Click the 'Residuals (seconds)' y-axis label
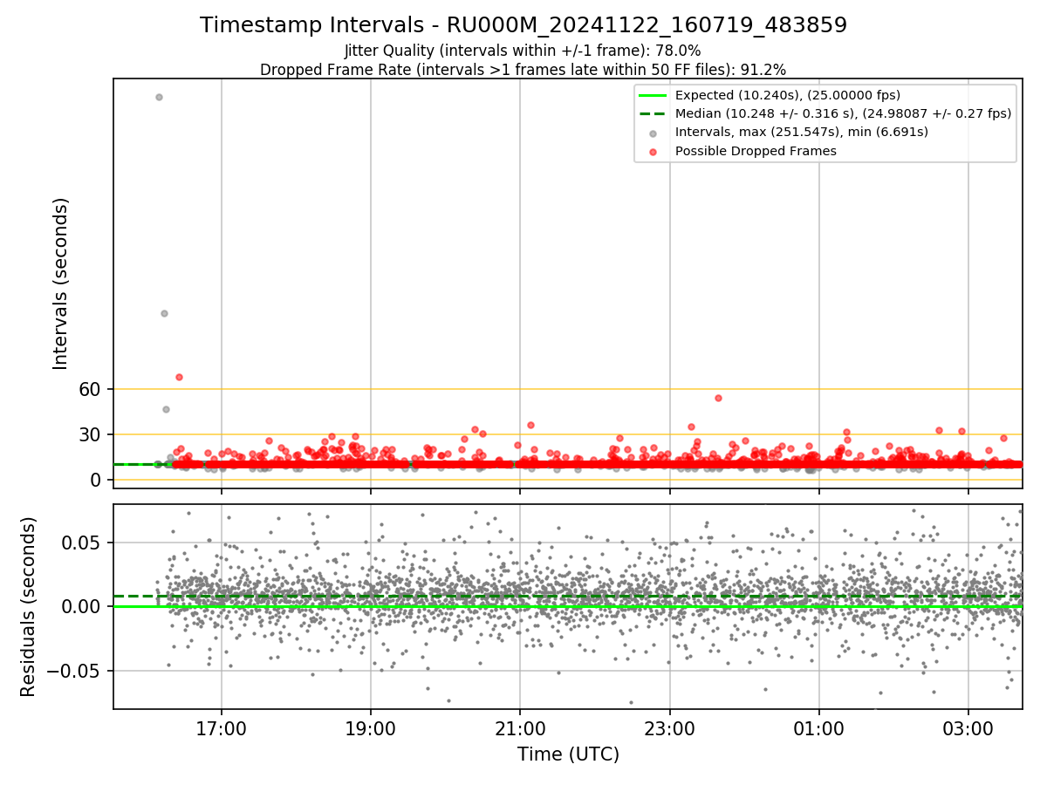The width and height of the screenshot is (1047, 785). point(28,606)
